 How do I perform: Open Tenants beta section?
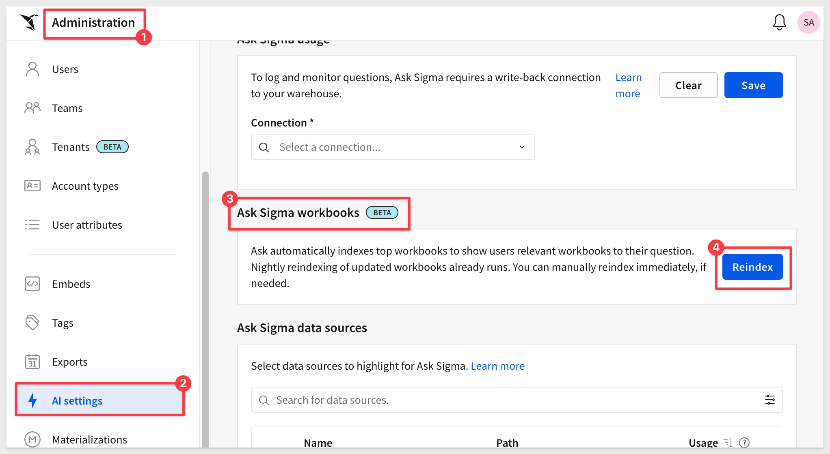[71, 147]
